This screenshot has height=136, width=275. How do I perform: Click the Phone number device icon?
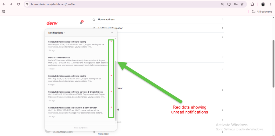point(94,132)
